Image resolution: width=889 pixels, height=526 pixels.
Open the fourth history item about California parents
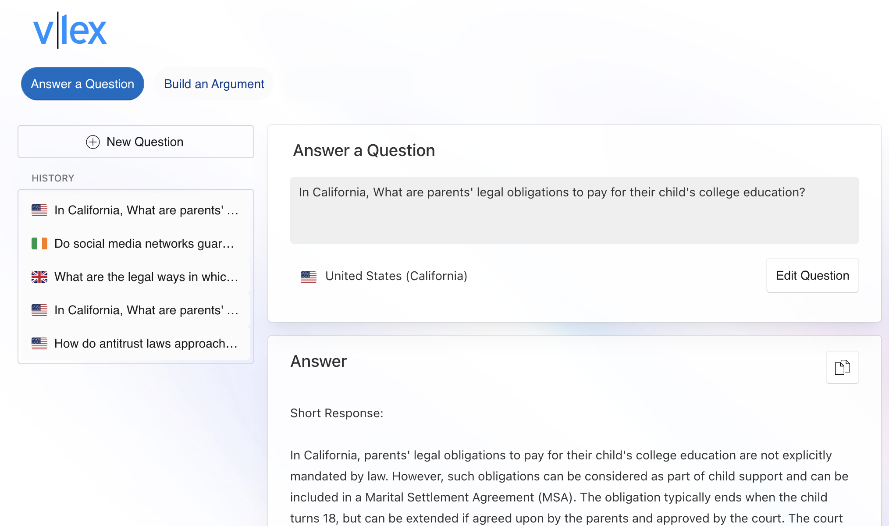pos(136,310)
